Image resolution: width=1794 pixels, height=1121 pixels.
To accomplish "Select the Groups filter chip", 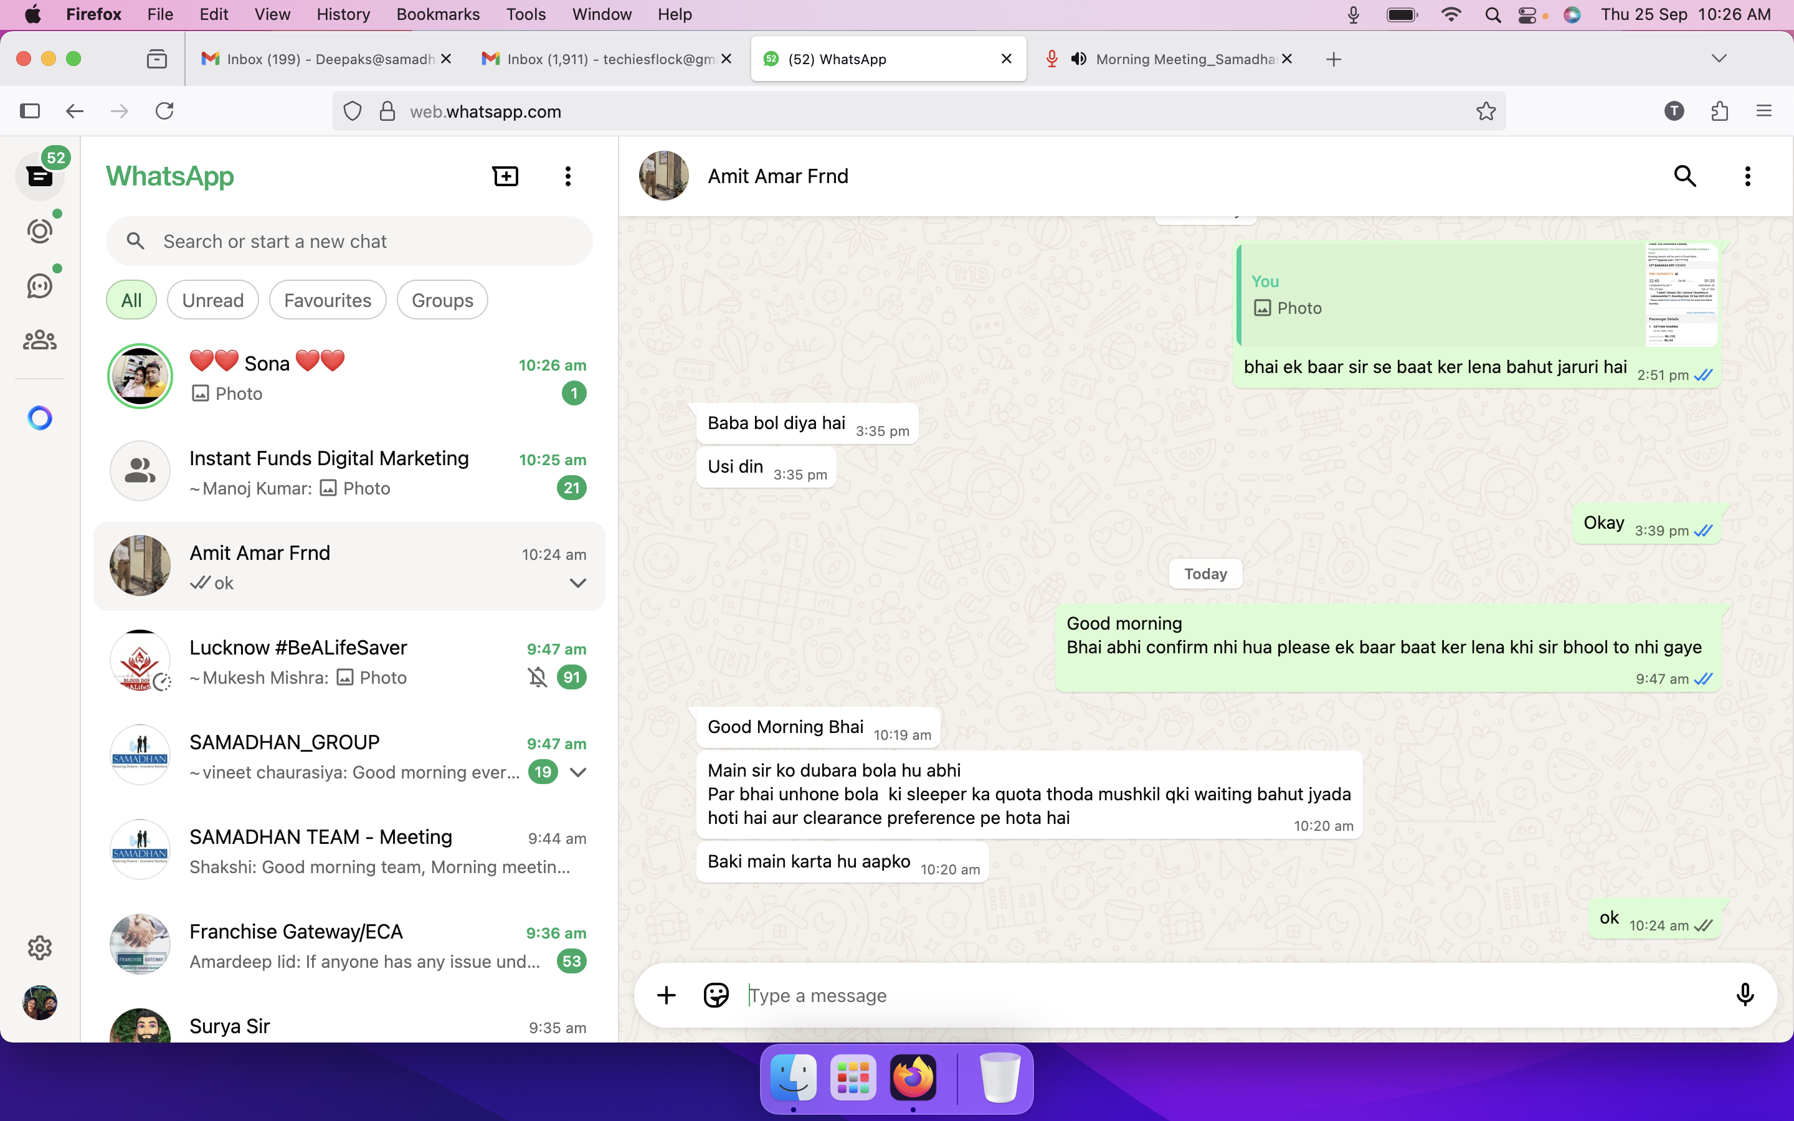I will click(442, 300).
